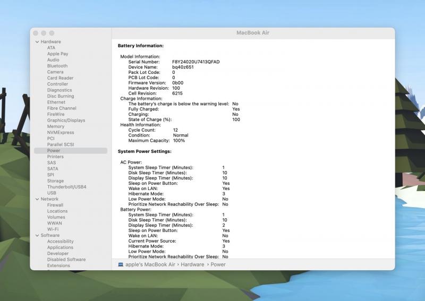This screenshot has height=301, width=425.
Task: Open Developer under Software
Action: tap(58, 253)
